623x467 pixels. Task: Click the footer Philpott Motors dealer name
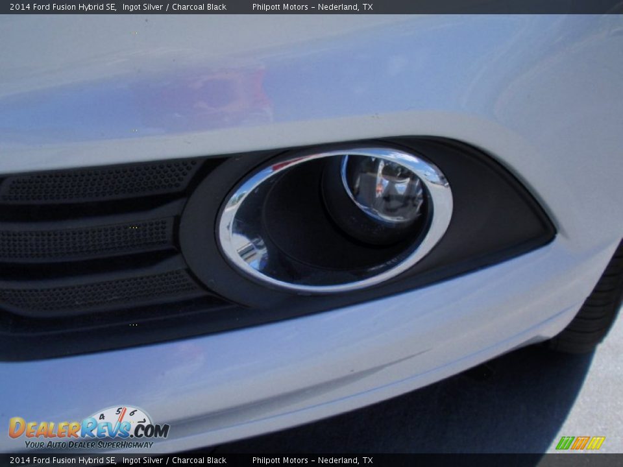click(x=313, y=460)
